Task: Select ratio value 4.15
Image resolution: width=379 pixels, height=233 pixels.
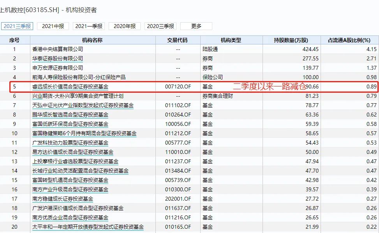Action: pyautogui.click(x=372, y=49)
